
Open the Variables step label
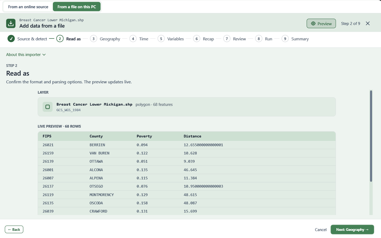[x=176, y=39]
